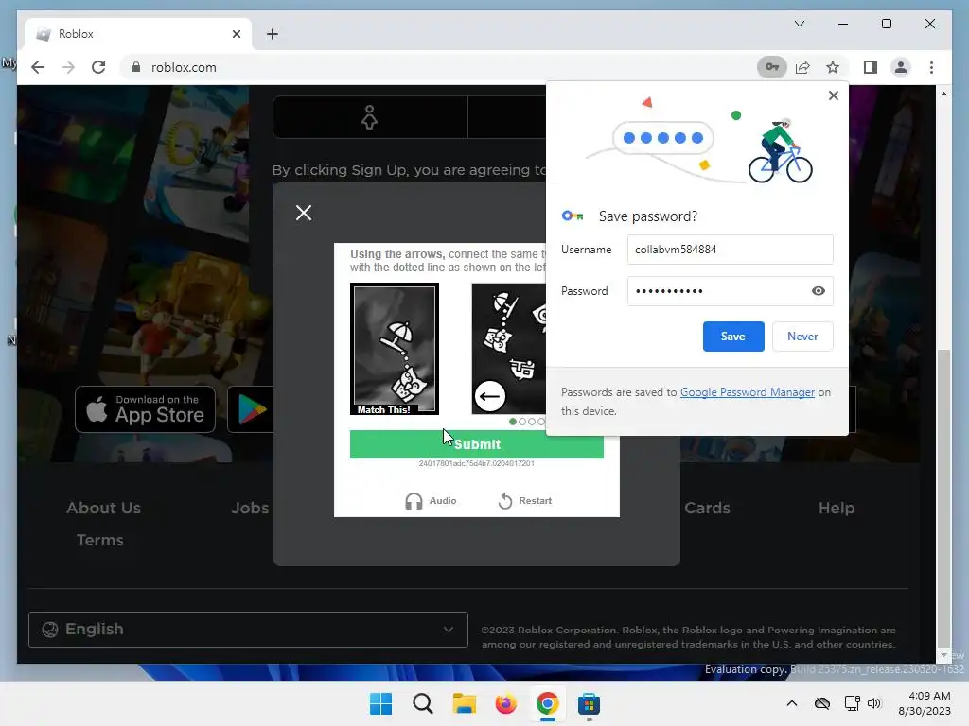Open the Google Play badge

tap(252, 409)
